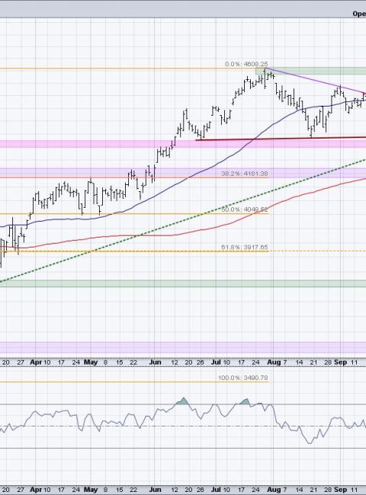
Task: Click the truncated Ope label in the top bar
Action: point(359,14)
